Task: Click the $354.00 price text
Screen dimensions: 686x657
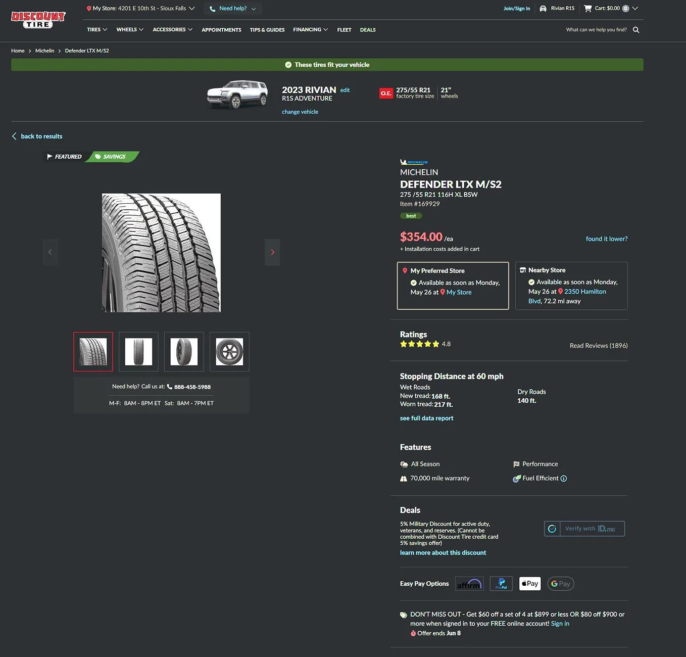Action: [421, 237]
